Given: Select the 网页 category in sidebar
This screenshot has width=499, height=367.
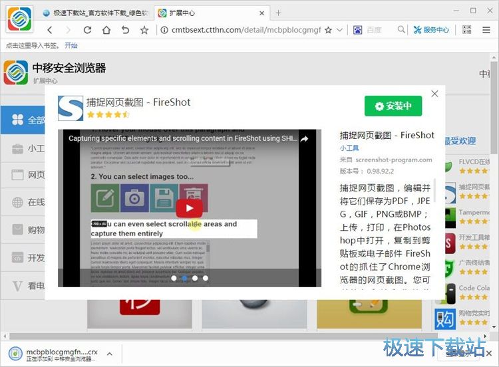Looking at the screenshot, I should click(x=23, y=175).
